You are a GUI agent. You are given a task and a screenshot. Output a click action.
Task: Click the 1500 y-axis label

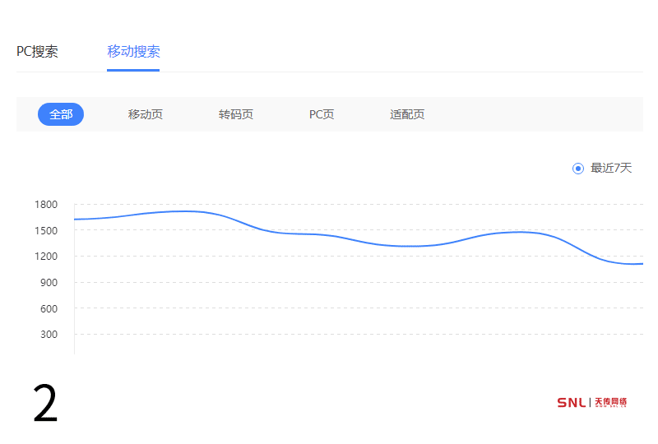46,230
